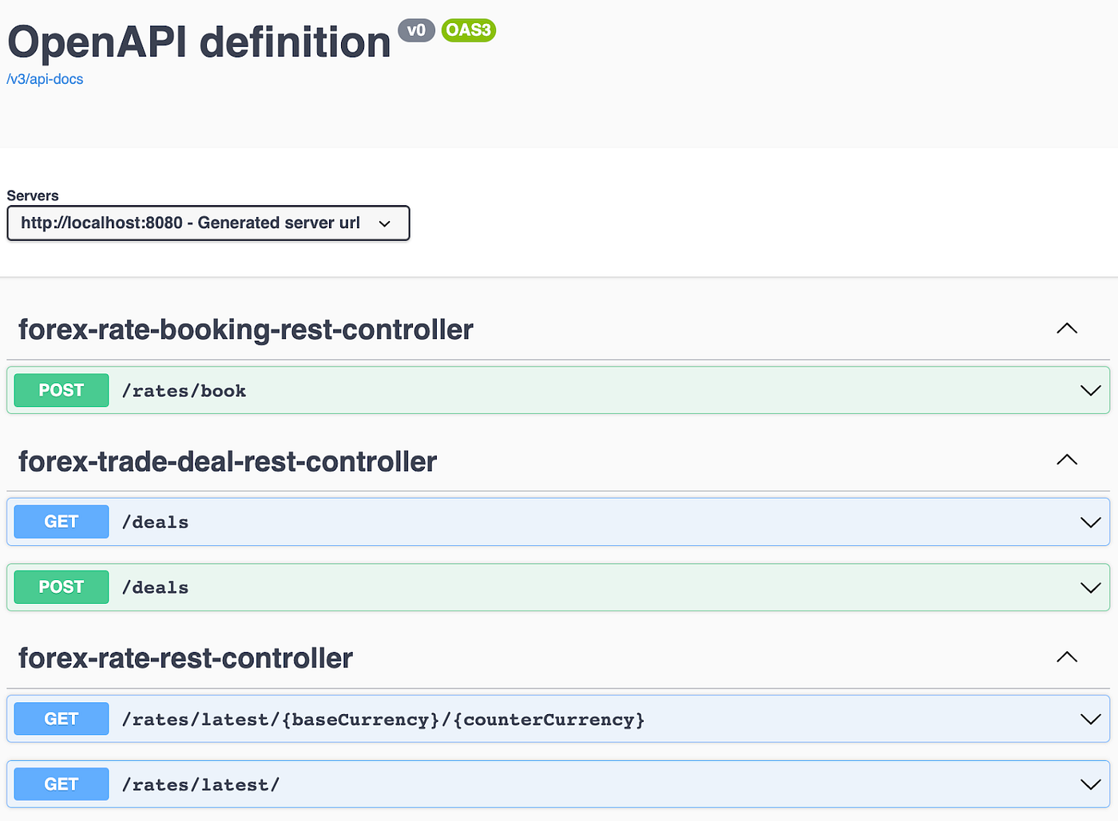Click the /rates/latest/{baseCurrency}/{counterCurrency} path text
The width and height of the screenshot is (1118, 821).
coord(383,720)
